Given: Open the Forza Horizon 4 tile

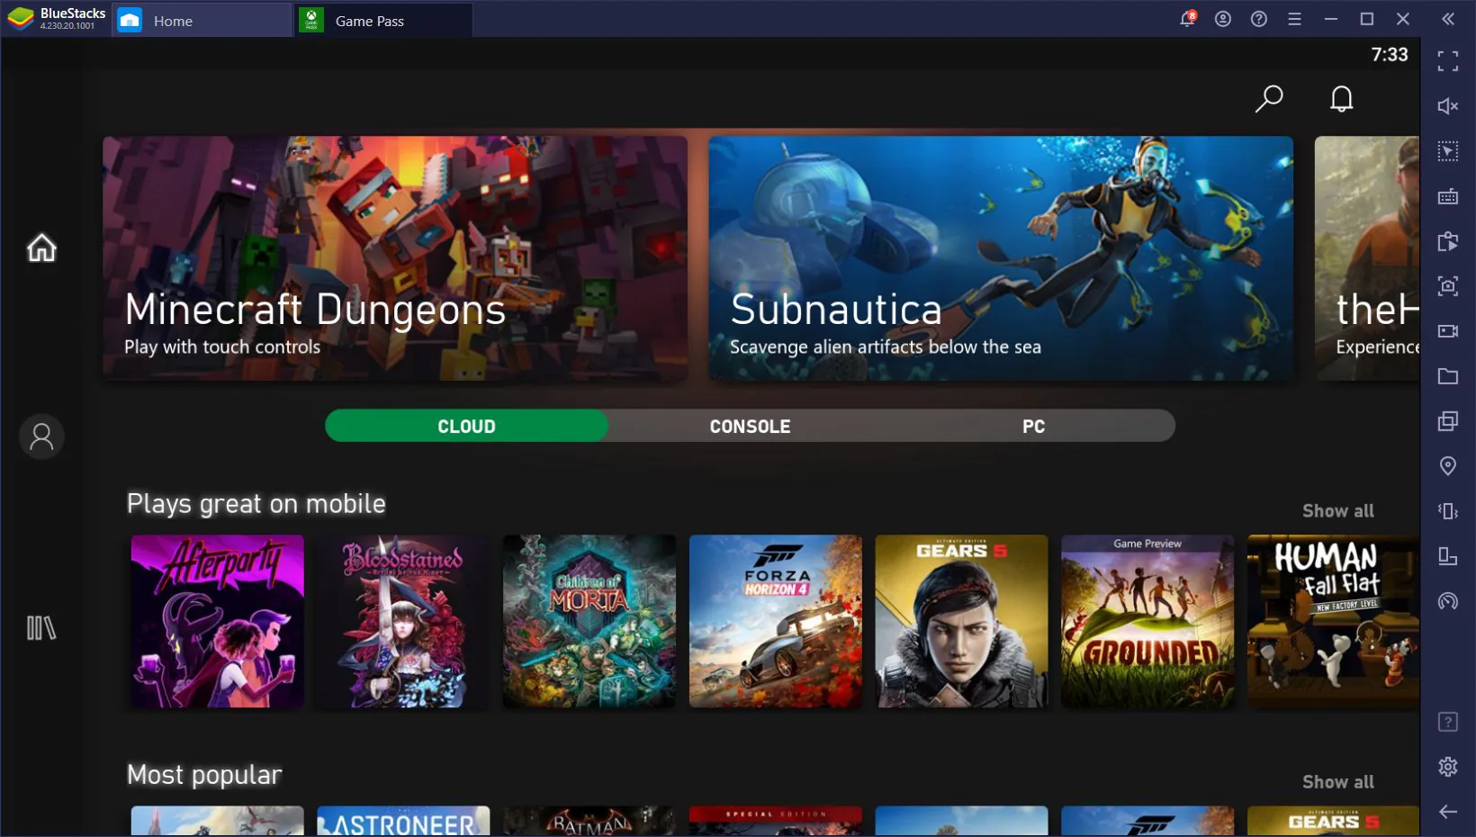Looking at the screenshot, I should point(776,621).
